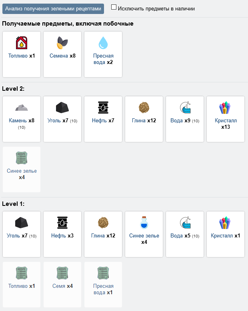
Task: Click the Анализ получения зелеными рецептами button
Action: 53,9
